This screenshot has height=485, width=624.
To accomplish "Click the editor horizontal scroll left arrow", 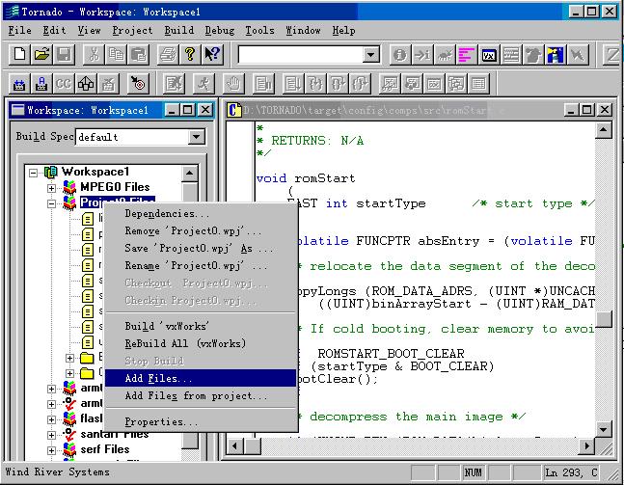I will click(x=235, y=445).
